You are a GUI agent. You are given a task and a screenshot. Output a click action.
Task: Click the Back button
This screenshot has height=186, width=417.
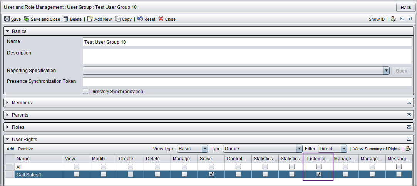pos(406,7)
